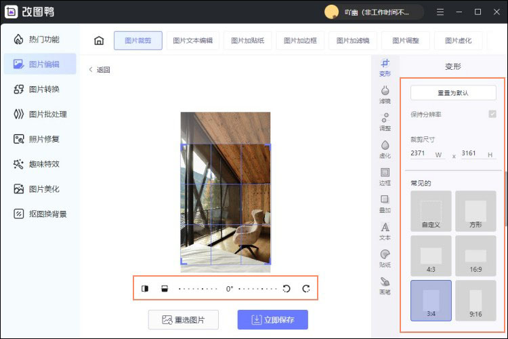
Task: Open 热门功能 in sidebar
Action: tap(40, 39)
